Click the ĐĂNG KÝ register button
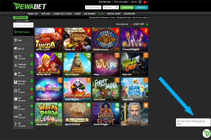This screenshot has width=211, height=140. tap(141, 7)
